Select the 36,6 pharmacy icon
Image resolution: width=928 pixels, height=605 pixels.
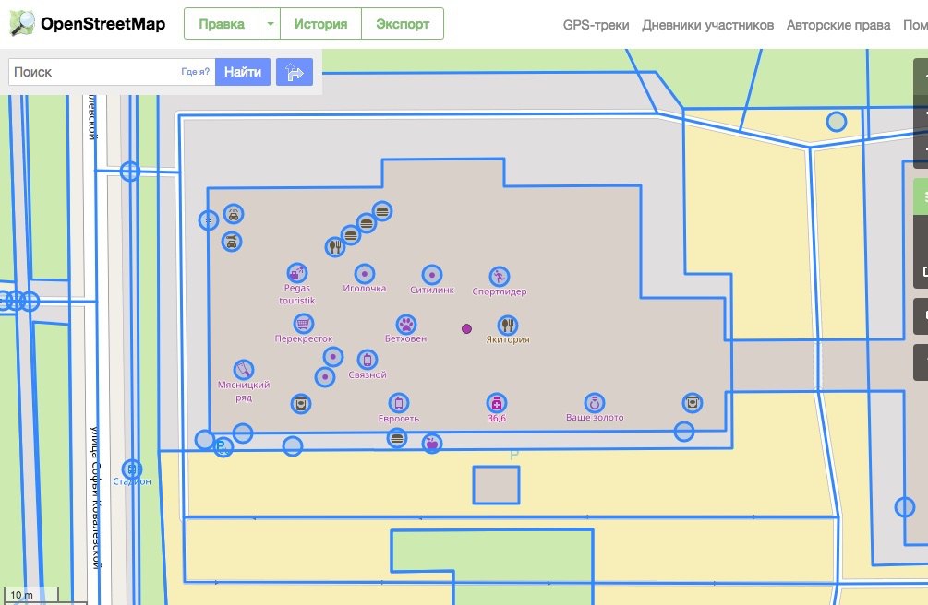(x=497, y=403)
